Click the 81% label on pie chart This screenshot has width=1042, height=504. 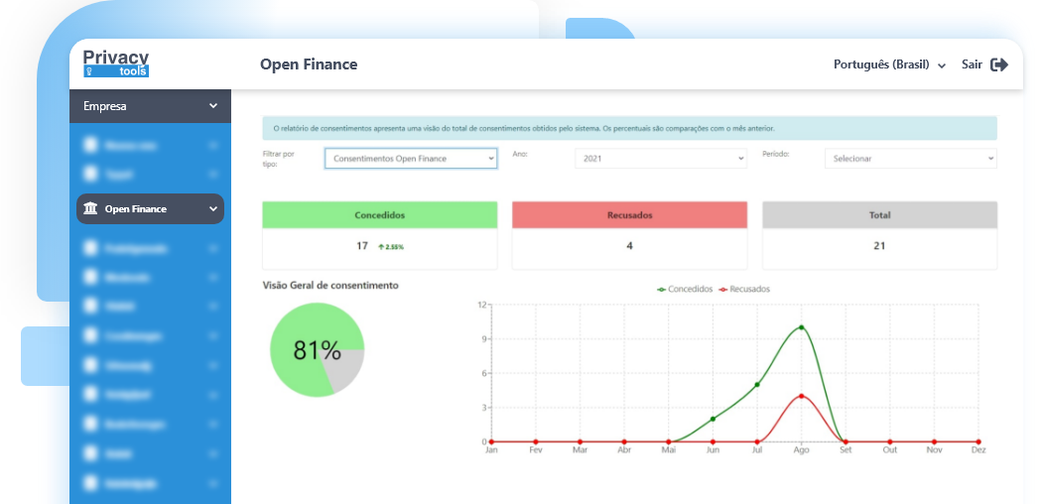(x=317, y=350)
